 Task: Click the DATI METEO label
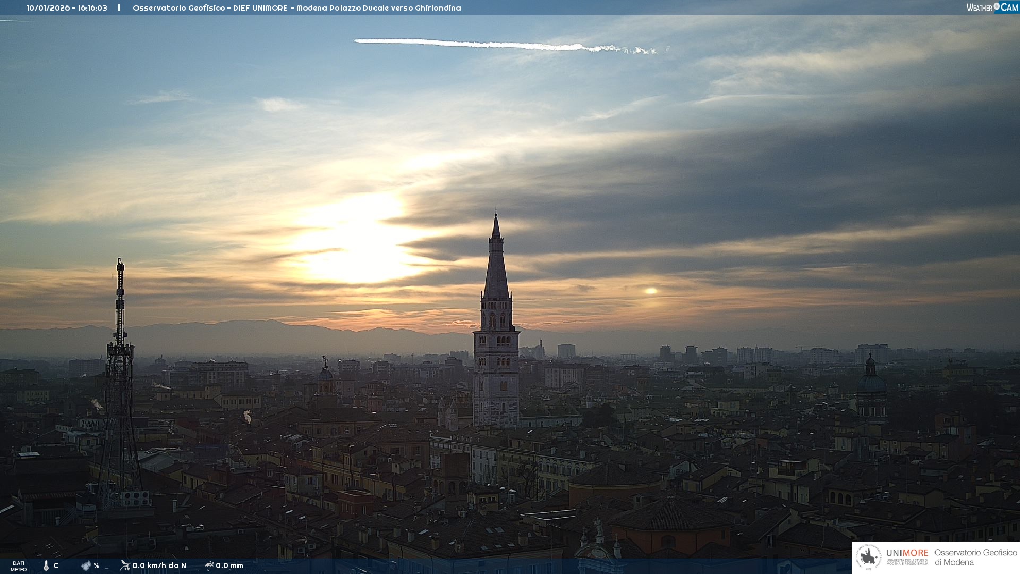tap(19, 566)
